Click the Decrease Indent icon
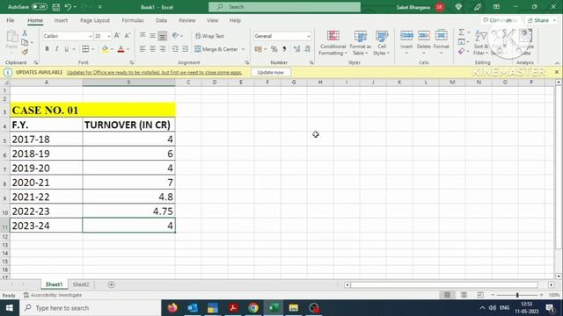The width and height of the screenshot is (563, 316). point(175,49)
